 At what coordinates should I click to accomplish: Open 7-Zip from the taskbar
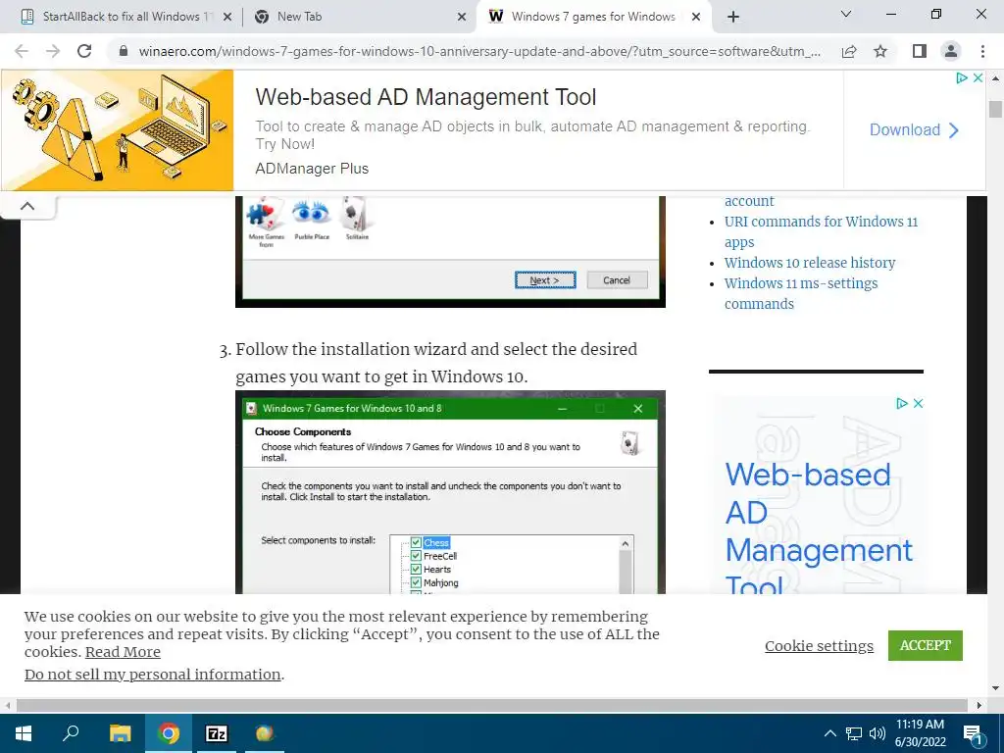217,733
